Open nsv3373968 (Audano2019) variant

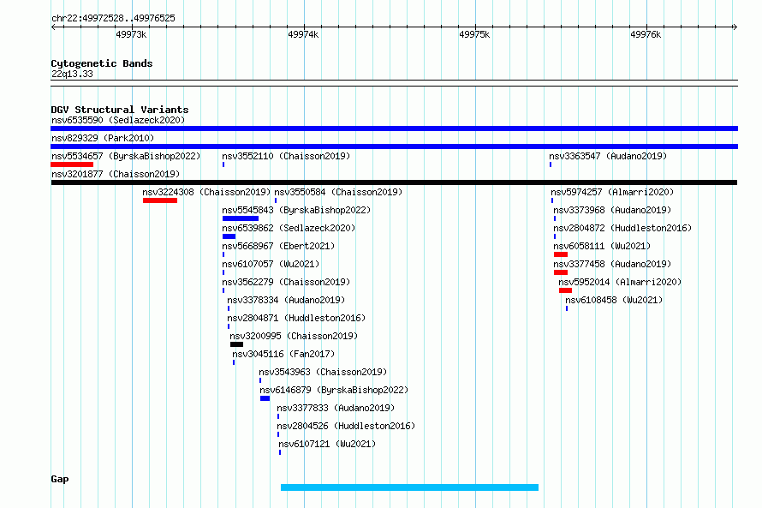pos(612,210)
